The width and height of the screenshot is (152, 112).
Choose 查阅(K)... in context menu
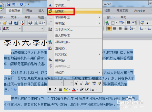75,48
